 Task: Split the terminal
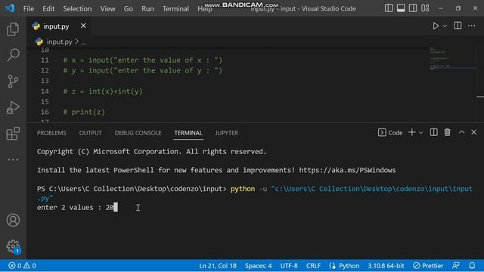[x=433, y=132]
